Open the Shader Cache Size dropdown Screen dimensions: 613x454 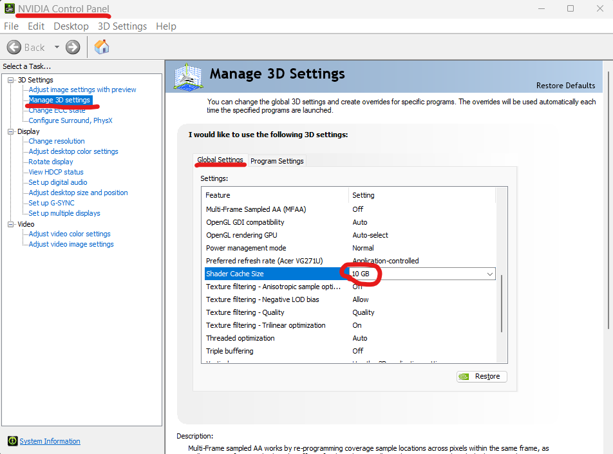[490, 274]
